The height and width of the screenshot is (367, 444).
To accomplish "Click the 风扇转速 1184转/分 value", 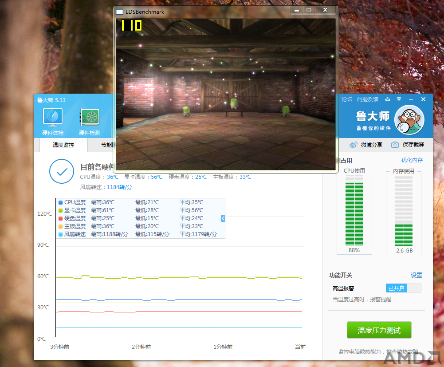I will point(119,187).
